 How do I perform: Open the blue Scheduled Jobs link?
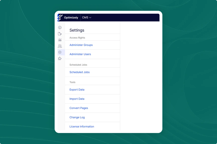coord(80,72)
